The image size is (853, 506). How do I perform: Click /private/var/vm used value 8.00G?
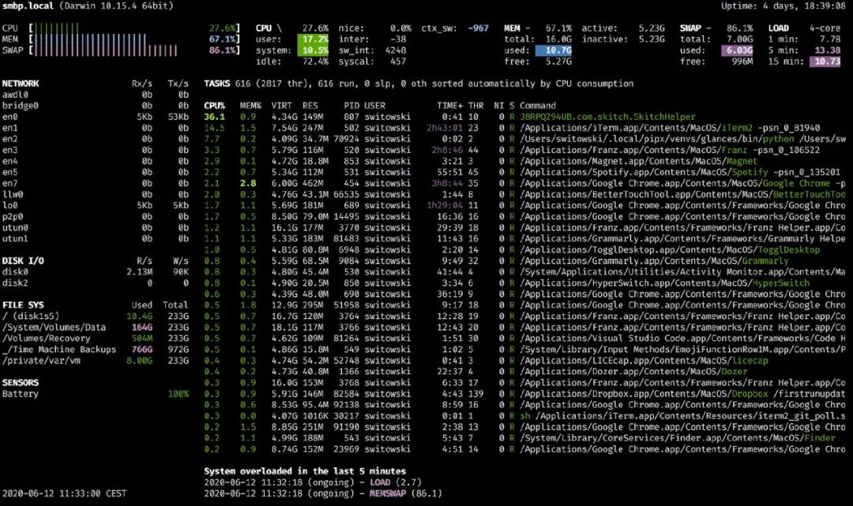tap(140, 360)
